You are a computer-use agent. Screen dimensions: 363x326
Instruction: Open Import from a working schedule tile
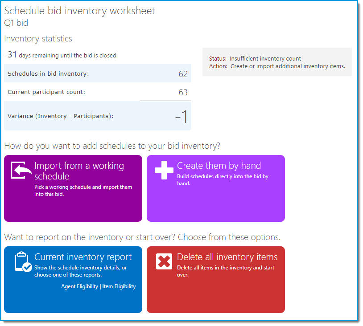point(73,189)
